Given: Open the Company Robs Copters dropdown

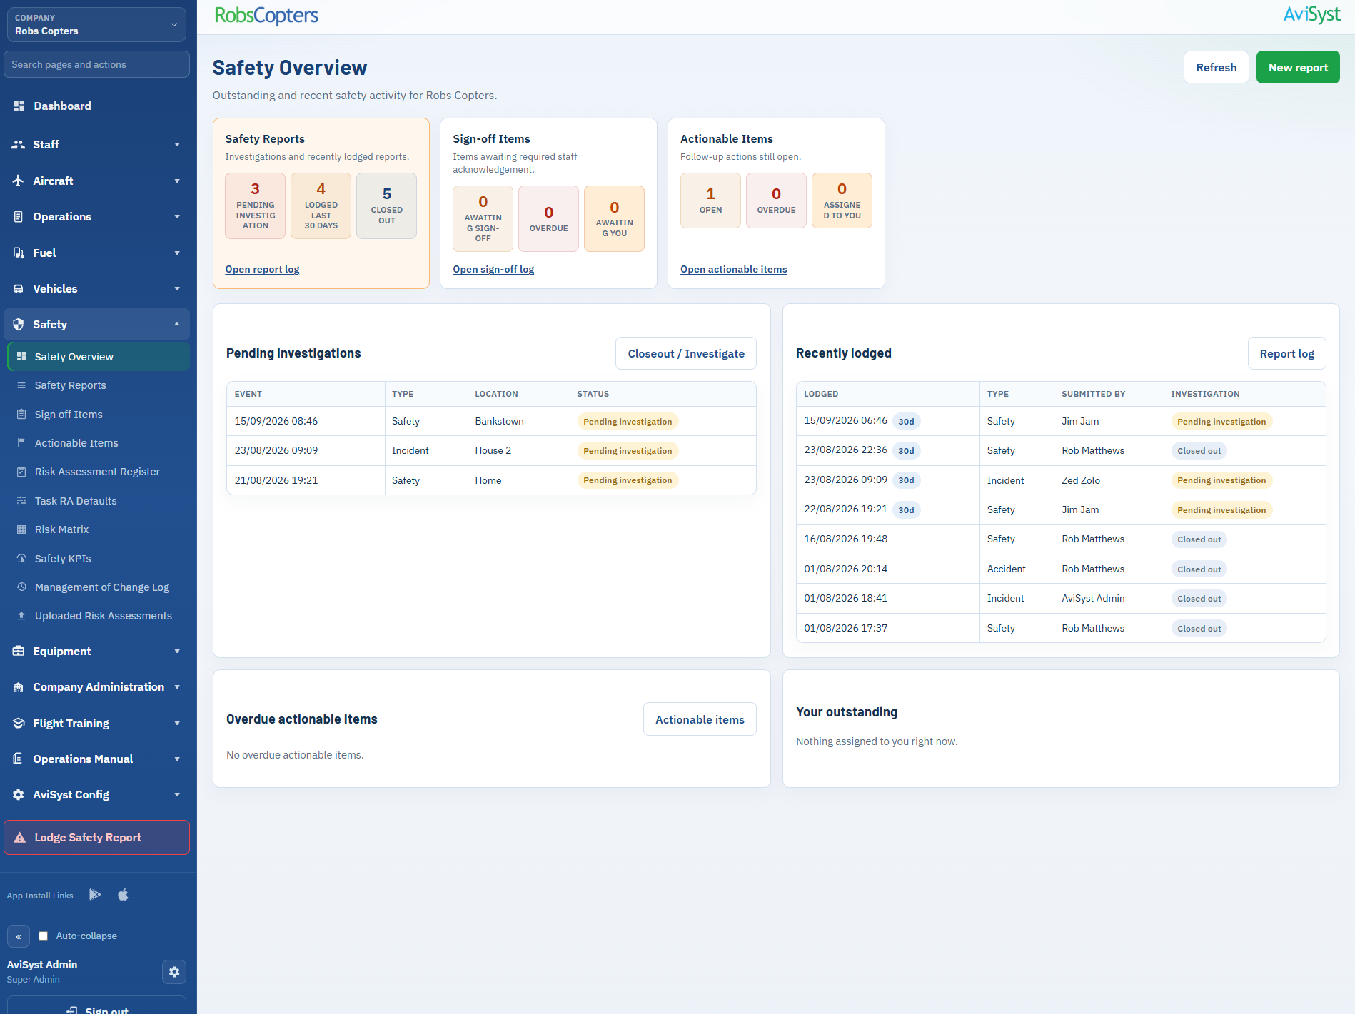Looking at the screenshot, I should point(96,24).
